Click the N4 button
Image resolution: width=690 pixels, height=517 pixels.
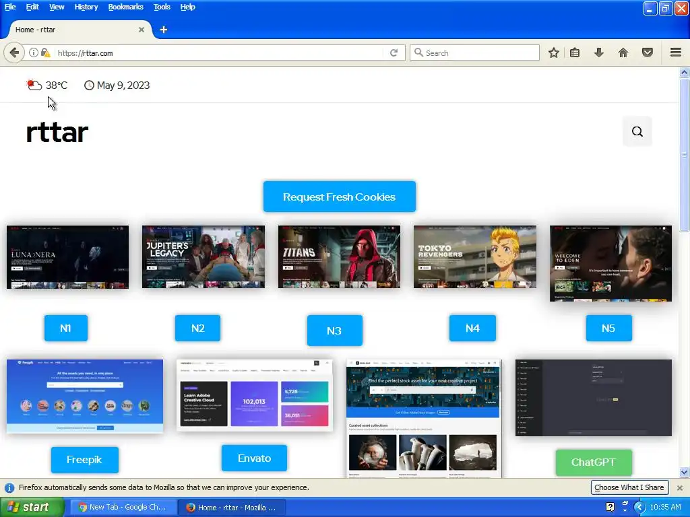click(472, 328)
